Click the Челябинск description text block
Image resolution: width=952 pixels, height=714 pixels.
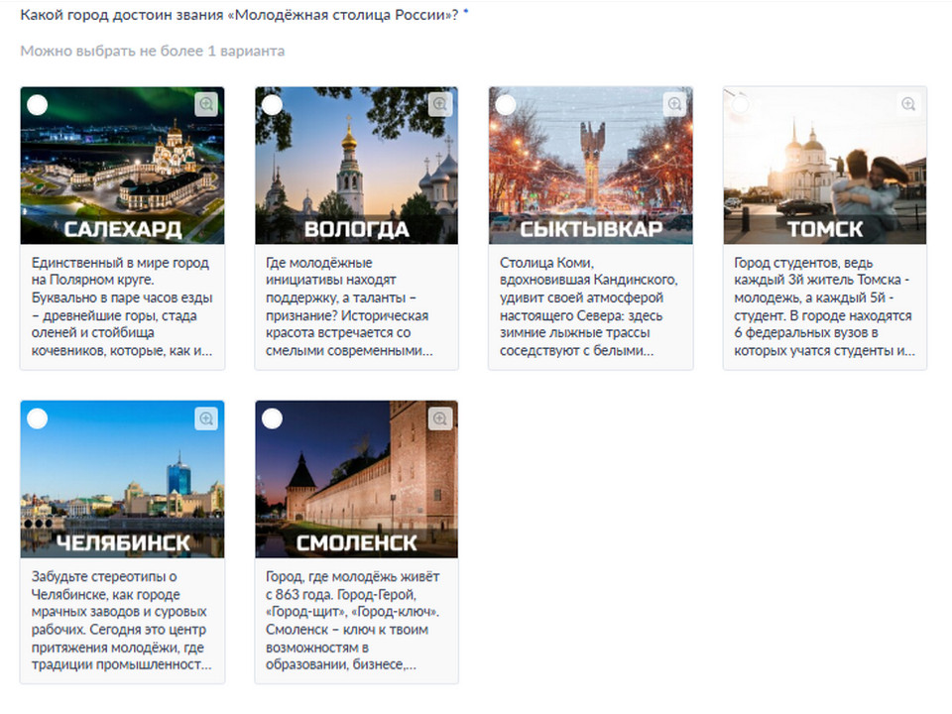tap(122, 621)
